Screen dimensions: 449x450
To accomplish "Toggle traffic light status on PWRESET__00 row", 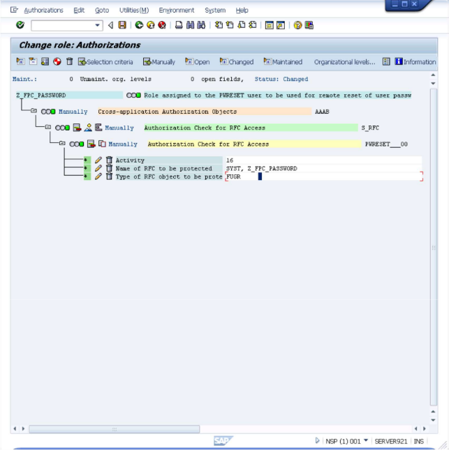I will coord(77,144).
